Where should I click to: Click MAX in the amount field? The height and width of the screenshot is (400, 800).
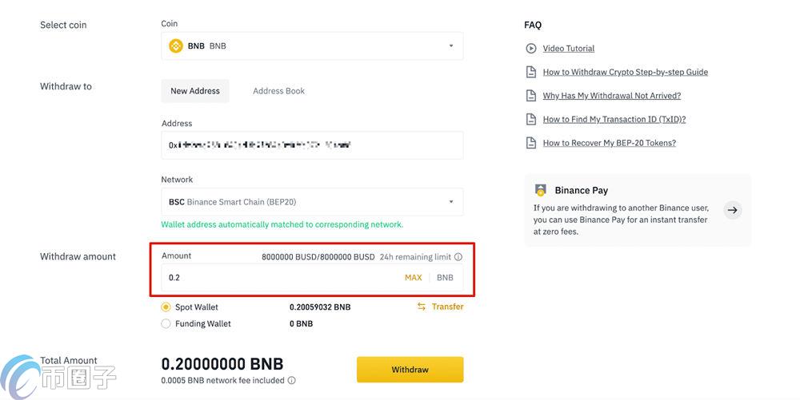click(x=413, y=278)
